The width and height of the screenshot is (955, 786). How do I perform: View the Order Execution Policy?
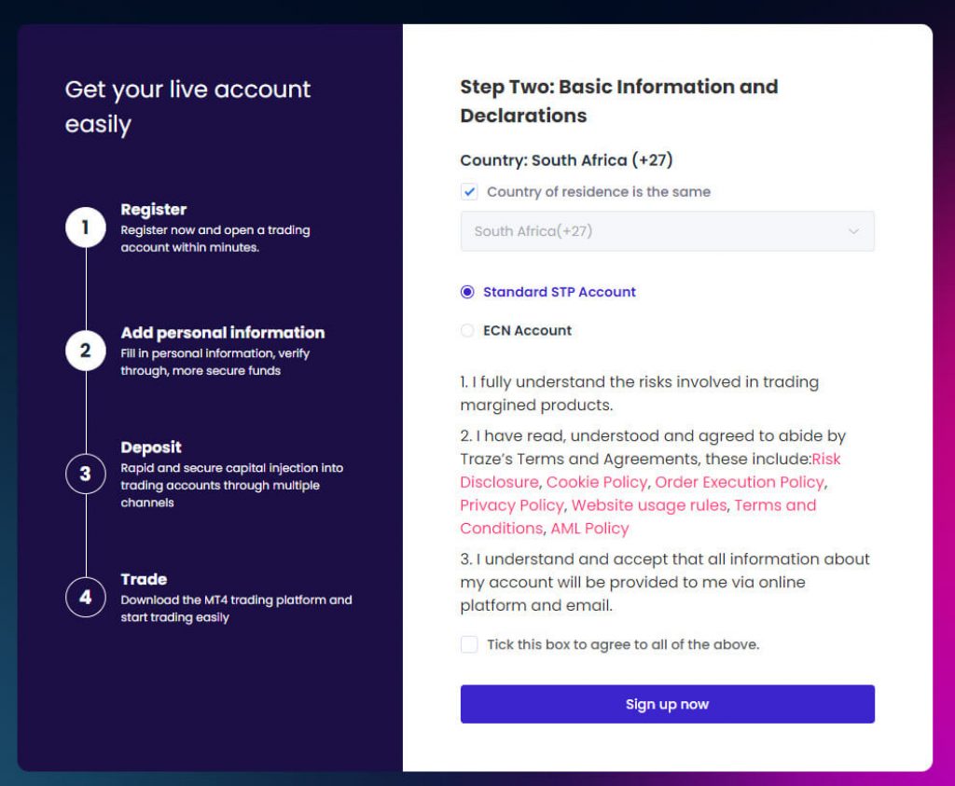740,482
